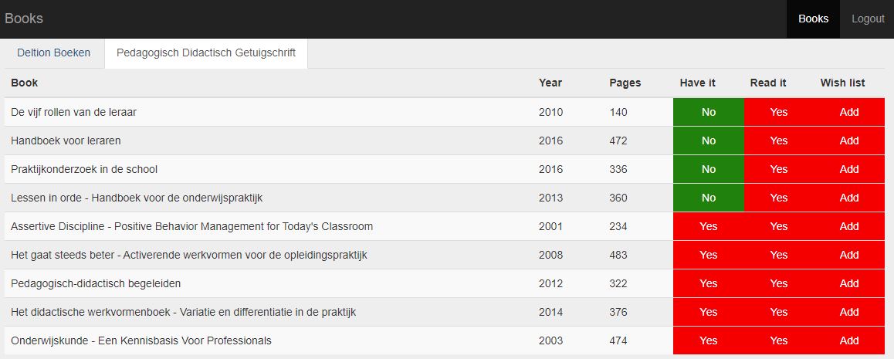Image resolution: width=894 pixels, height=359 pixels.
Task: Click the Wish list column header
Action: 842,83
